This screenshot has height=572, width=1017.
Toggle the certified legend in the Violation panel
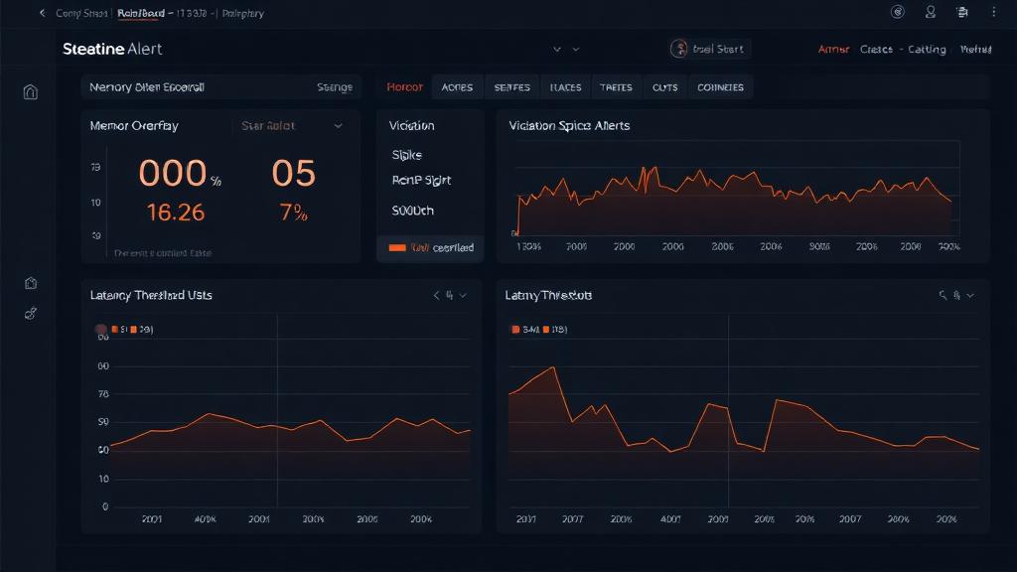tap(429, 247)
